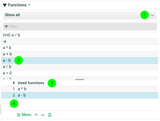Viewport: 160px width, 121px height.
Task: Choose the a * b function in list
Action: [80, 48]
